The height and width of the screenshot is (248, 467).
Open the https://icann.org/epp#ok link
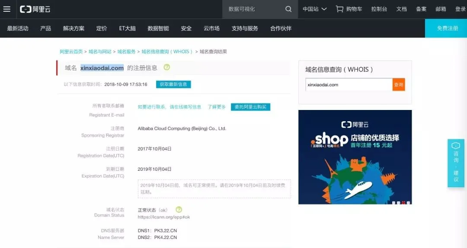click(x=163, y=217)
